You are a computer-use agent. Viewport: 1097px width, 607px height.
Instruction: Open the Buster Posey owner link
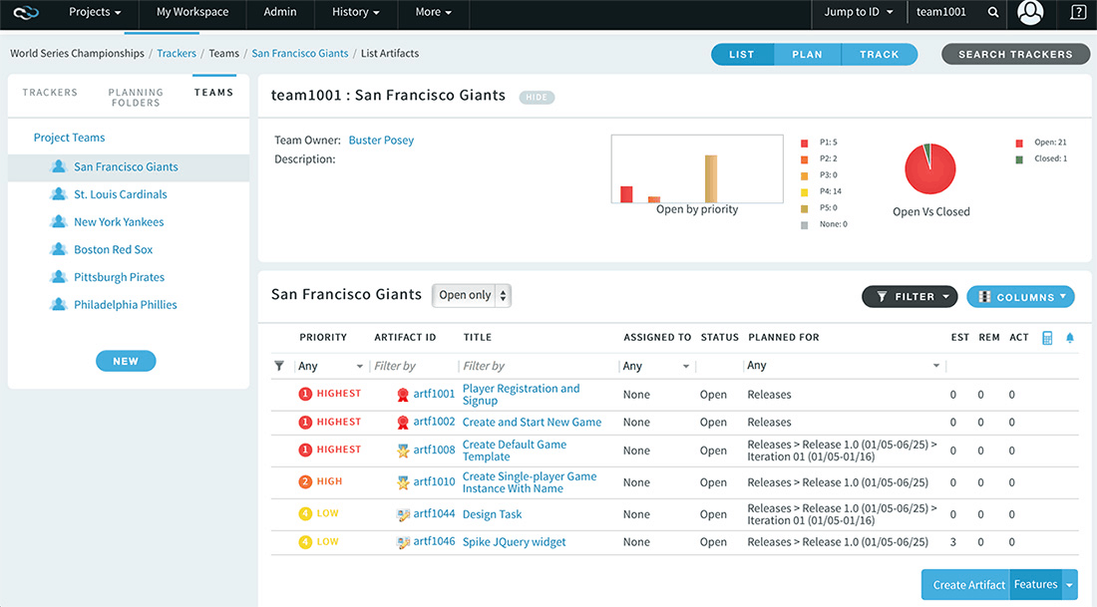coord(381,141)
